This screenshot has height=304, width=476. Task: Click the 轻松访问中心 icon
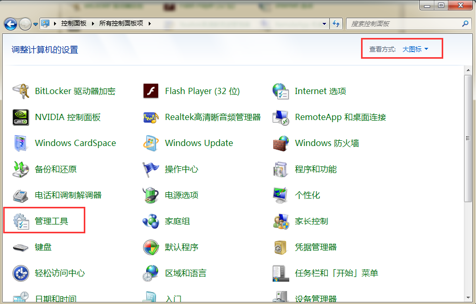pyautogui.click(x=21, y=273)
